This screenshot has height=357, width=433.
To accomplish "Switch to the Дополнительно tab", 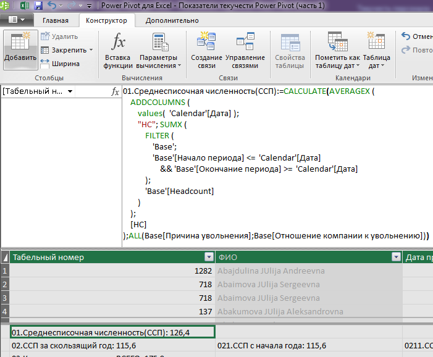I will (x=172, y=20).
